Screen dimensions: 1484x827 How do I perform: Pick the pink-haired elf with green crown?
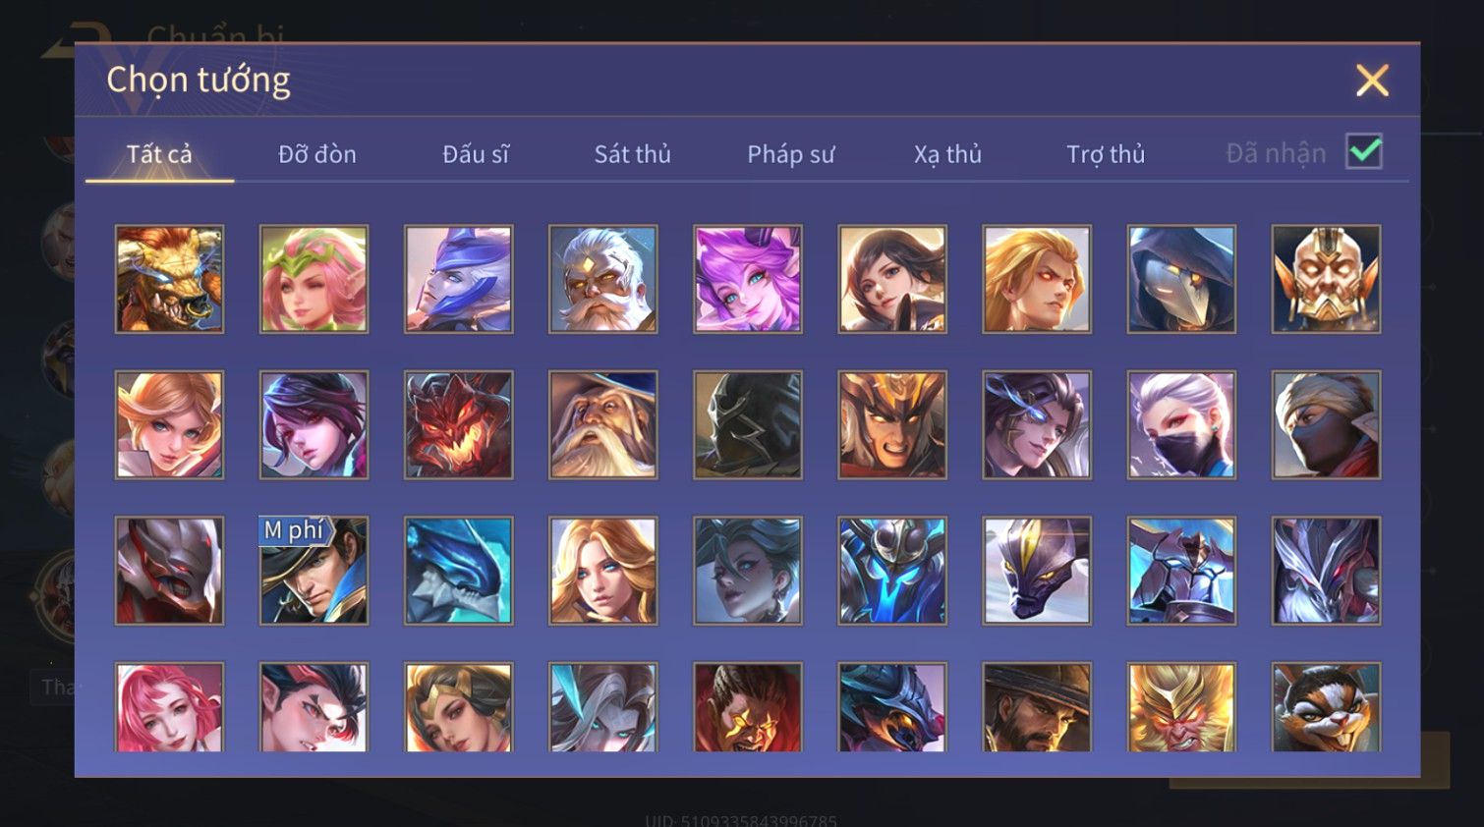tap(314, 280)
